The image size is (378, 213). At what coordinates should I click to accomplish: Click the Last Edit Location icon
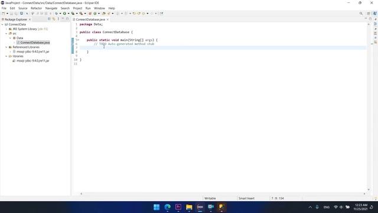[134, 14]
